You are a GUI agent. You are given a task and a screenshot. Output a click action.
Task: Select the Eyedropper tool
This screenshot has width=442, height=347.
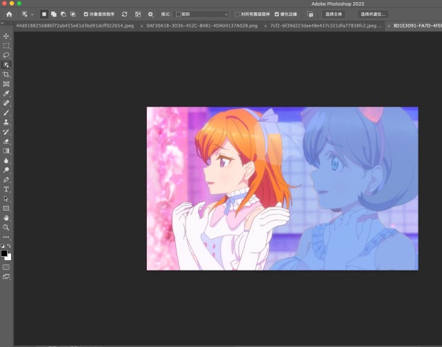(x=6, y=94)
